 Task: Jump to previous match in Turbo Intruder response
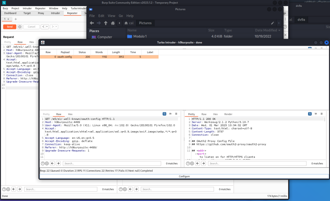click(x=198, y=163)
